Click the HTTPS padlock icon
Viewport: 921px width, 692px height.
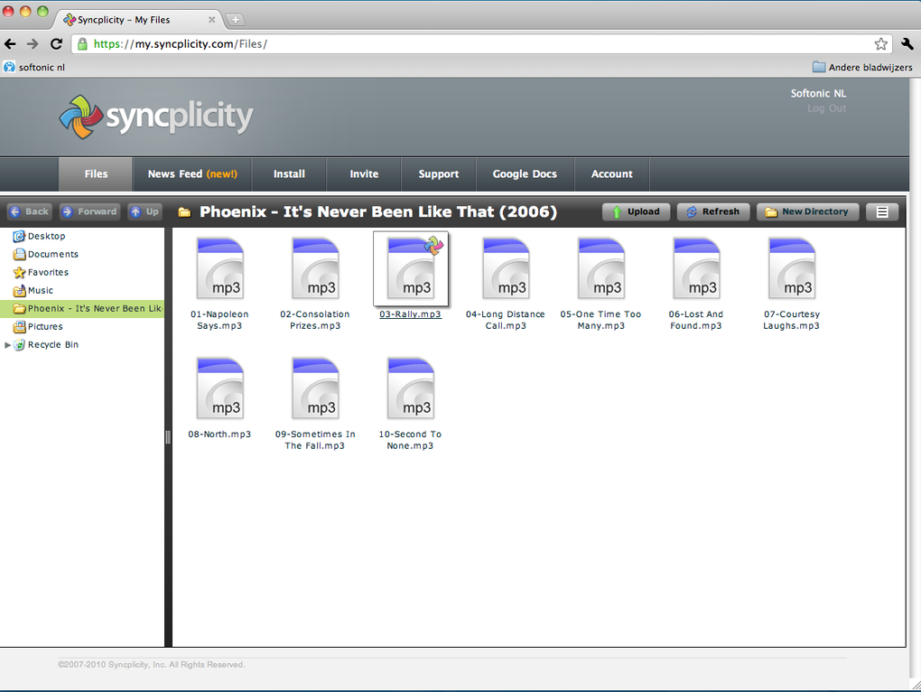tap(82, 43)
